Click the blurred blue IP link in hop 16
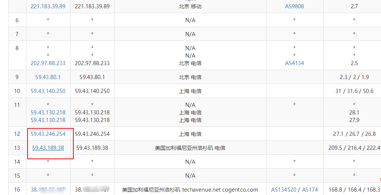The width and height of the screenshot is (381, 195). (x=48, y=190)
